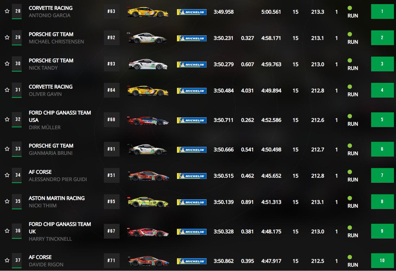Click the #93 Porsche car image
Image resolution: width=396 pixels, height=271 pixels.
coord(148,64)
